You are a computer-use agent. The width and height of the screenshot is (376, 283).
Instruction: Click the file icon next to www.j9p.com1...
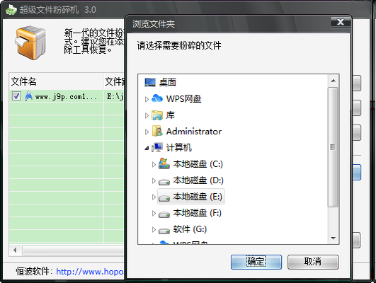pyautogui.click(x=29, y=96)
